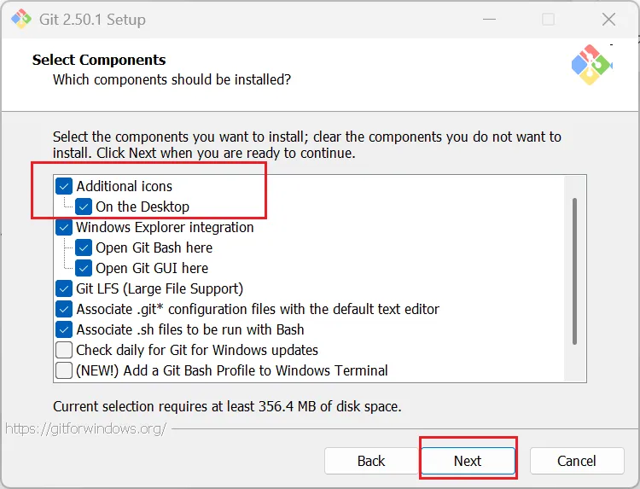
Task: Uncheck Open Git GUI here
Action: (84, 268)
